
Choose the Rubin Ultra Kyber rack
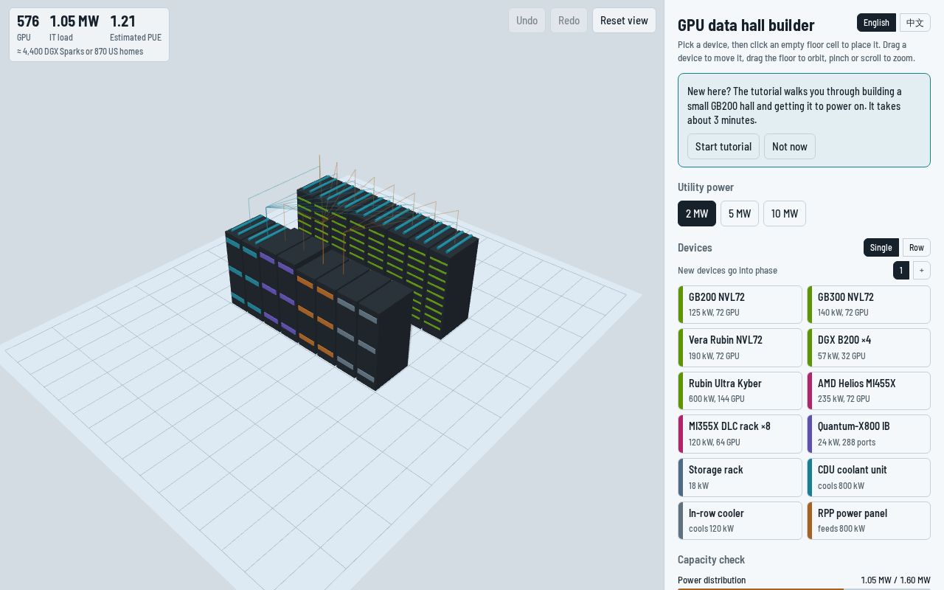click(x=740, y=391)
